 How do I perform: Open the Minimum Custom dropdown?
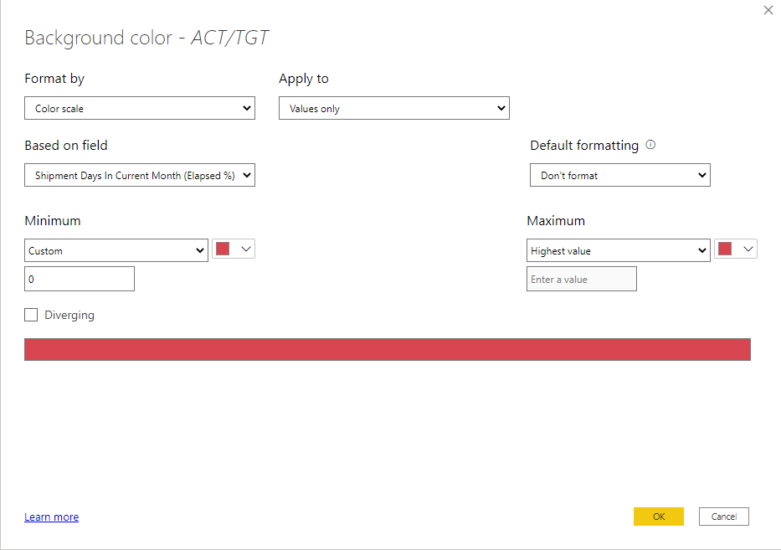pyautogui.click(x=116, y=250)
